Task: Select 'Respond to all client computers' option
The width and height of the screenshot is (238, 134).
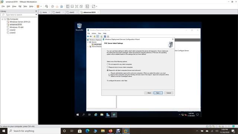Action: tap(107, 70)
